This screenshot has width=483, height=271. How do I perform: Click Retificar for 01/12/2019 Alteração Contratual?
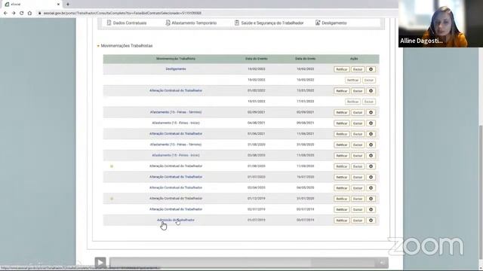[342, 199]
